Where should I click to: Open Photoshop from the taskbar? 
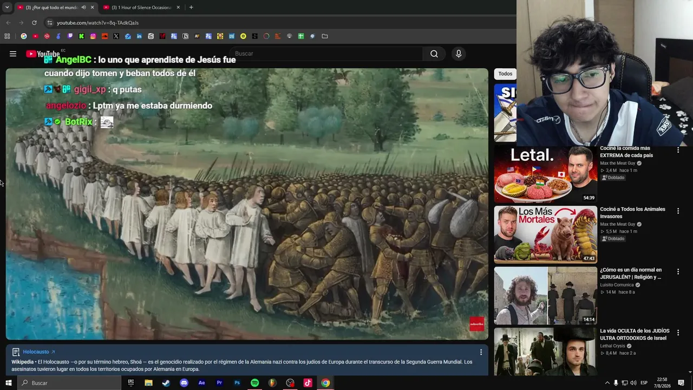tap(237, 383)
